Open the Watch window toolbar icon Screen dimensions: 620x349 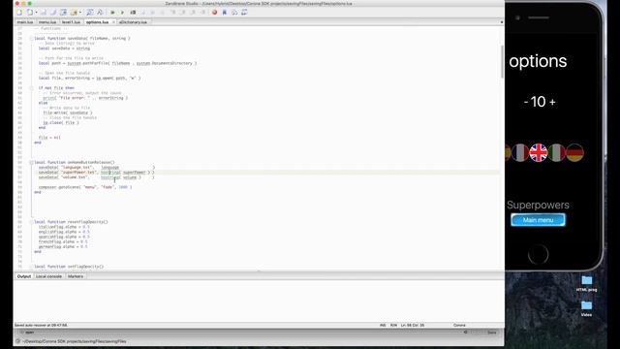pyautogui.click(x=244, y=13)
